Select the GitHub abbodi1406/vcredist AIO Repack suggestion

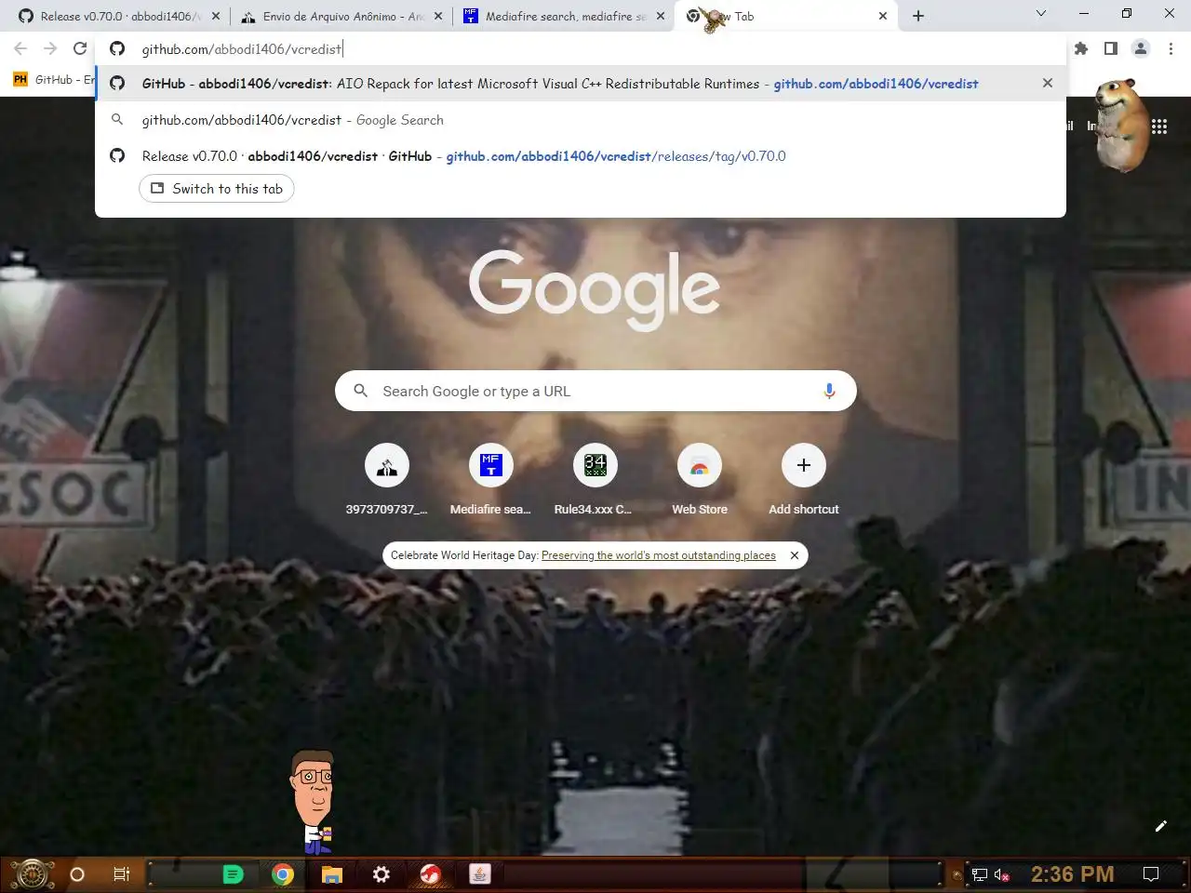[x=580, y=83]
